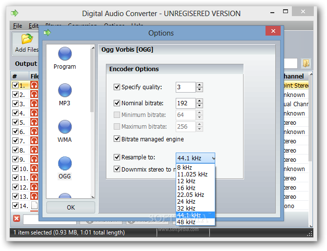The image size is (327, 251).
Task: Toggle the Resample to checkbox
Action: click(x=117, y=157)
